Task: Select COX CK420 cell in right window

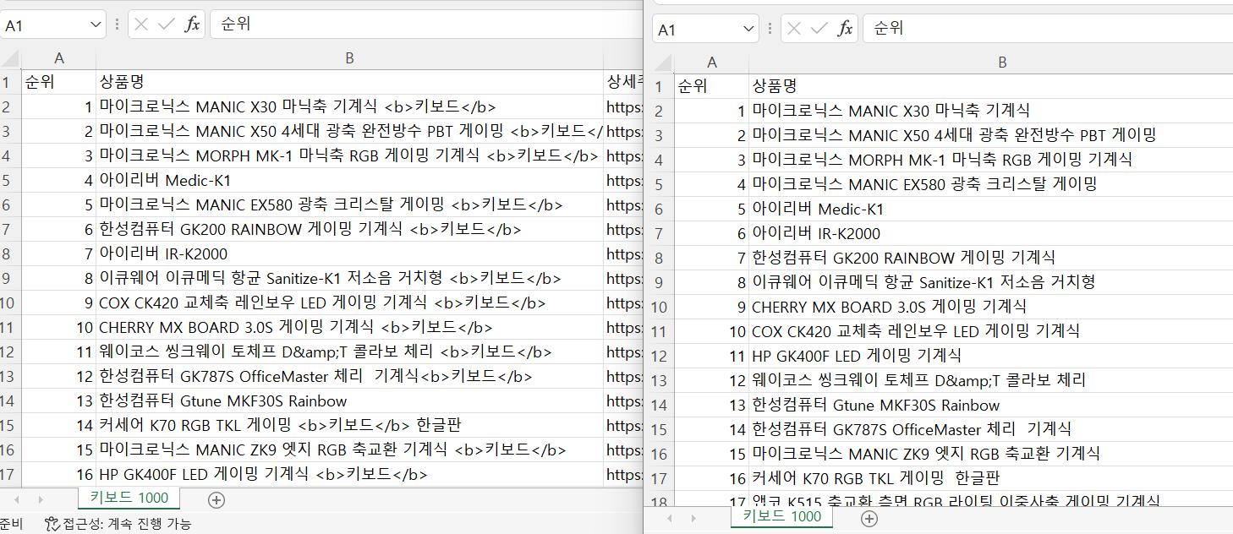Action: pyautogui.click(x=990, y=331)
